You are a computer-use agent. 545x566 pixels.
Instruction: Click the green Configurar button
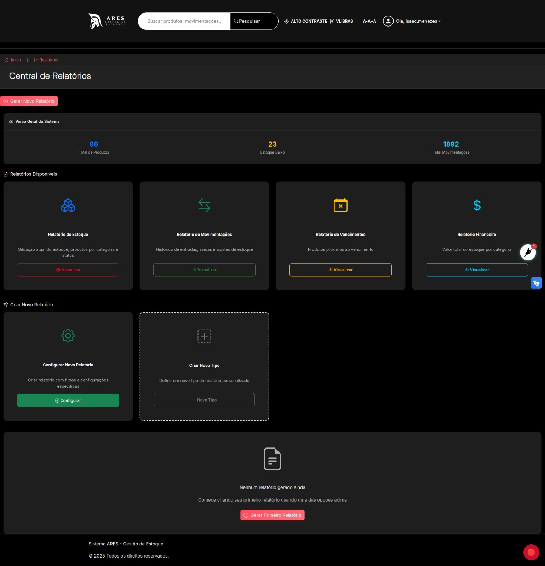68,400
